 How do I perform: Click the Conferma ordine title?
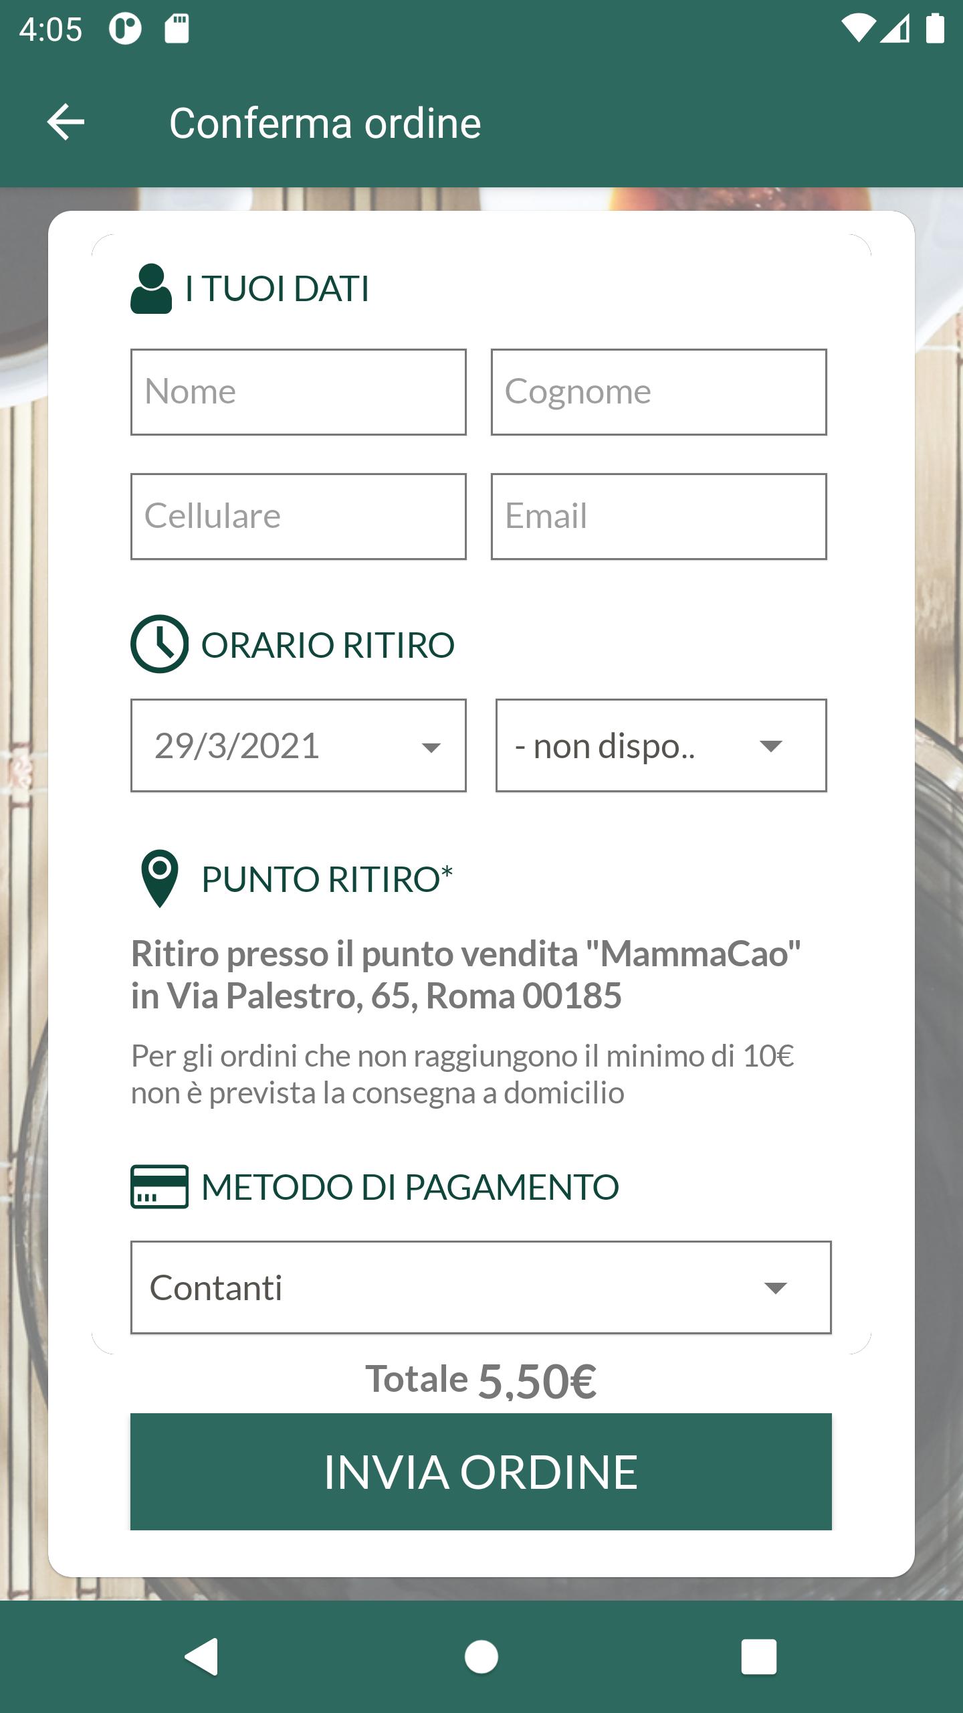coord(325,123)
